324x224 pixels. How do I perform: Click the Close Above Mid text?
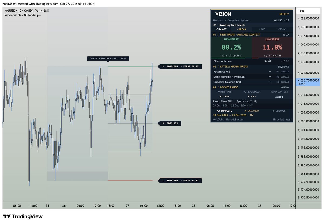point(222,101)
